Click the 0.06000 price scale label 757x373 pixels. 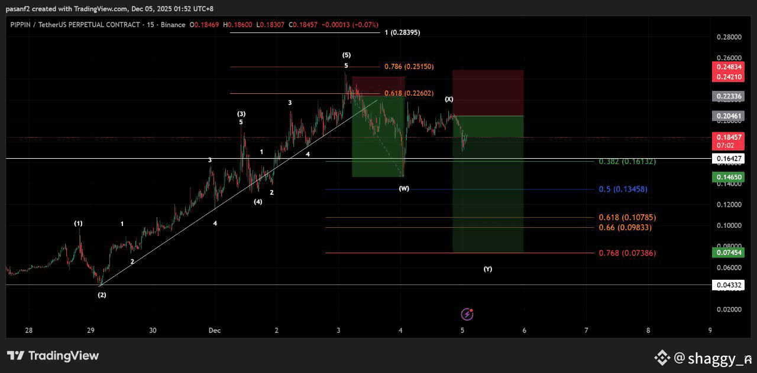[729, 267]
